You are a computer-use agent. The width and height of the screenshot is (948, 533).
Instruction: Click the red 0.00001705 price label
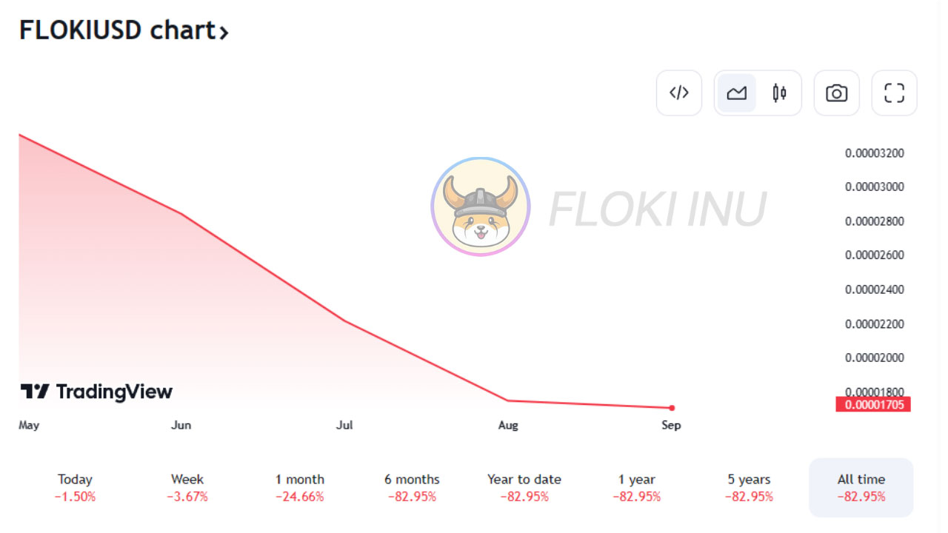pyautogui.click(x=873, y=404)
